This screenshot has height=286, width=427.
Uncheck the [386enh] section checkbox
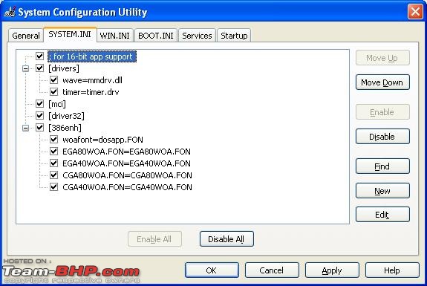coord(40,128)
